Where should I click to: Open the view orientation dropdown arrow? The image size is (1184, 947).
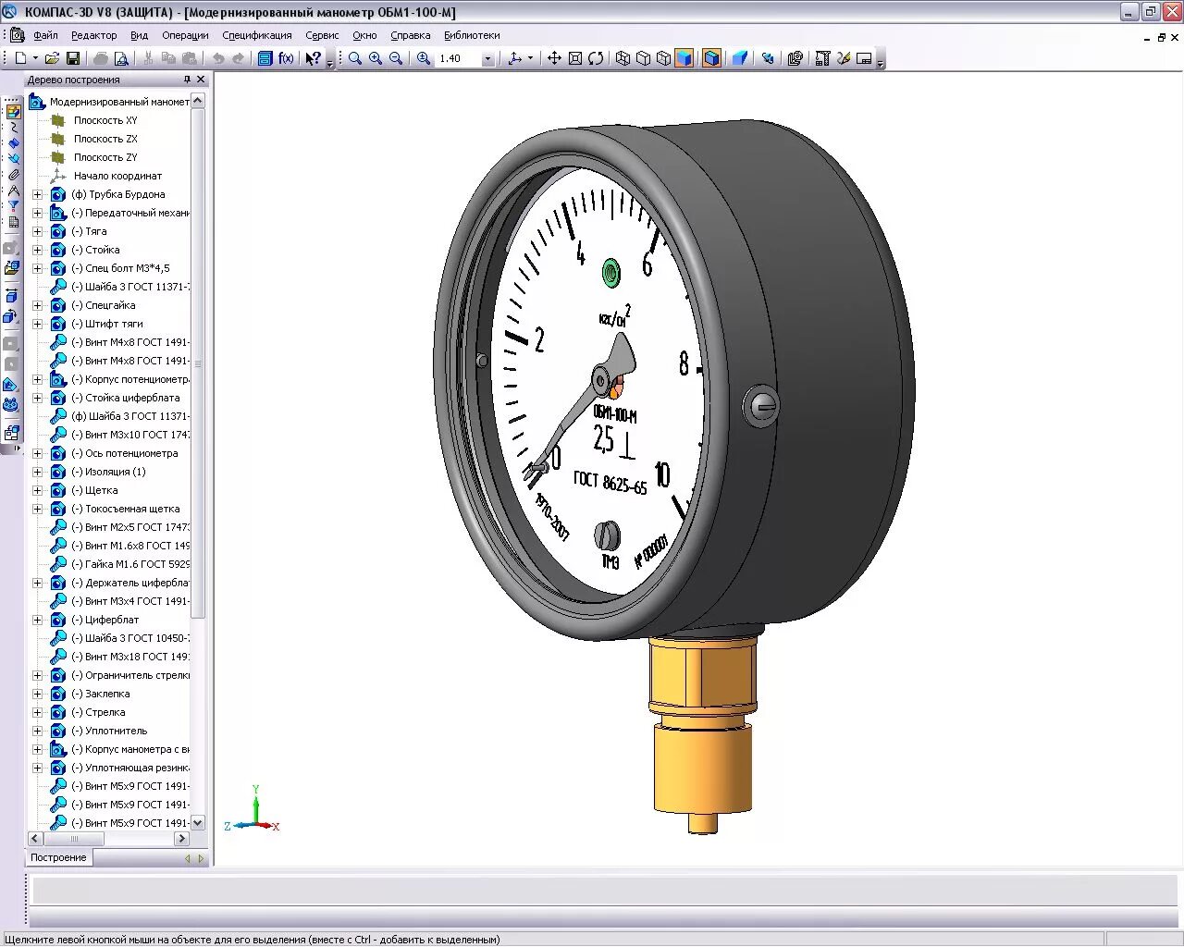tap(530, 58)
